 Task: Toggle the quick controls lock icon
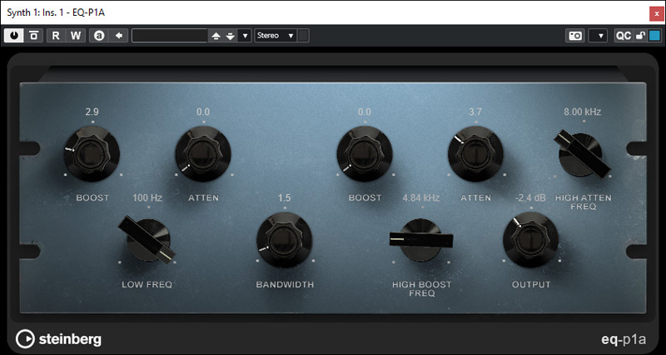(640, 36)
